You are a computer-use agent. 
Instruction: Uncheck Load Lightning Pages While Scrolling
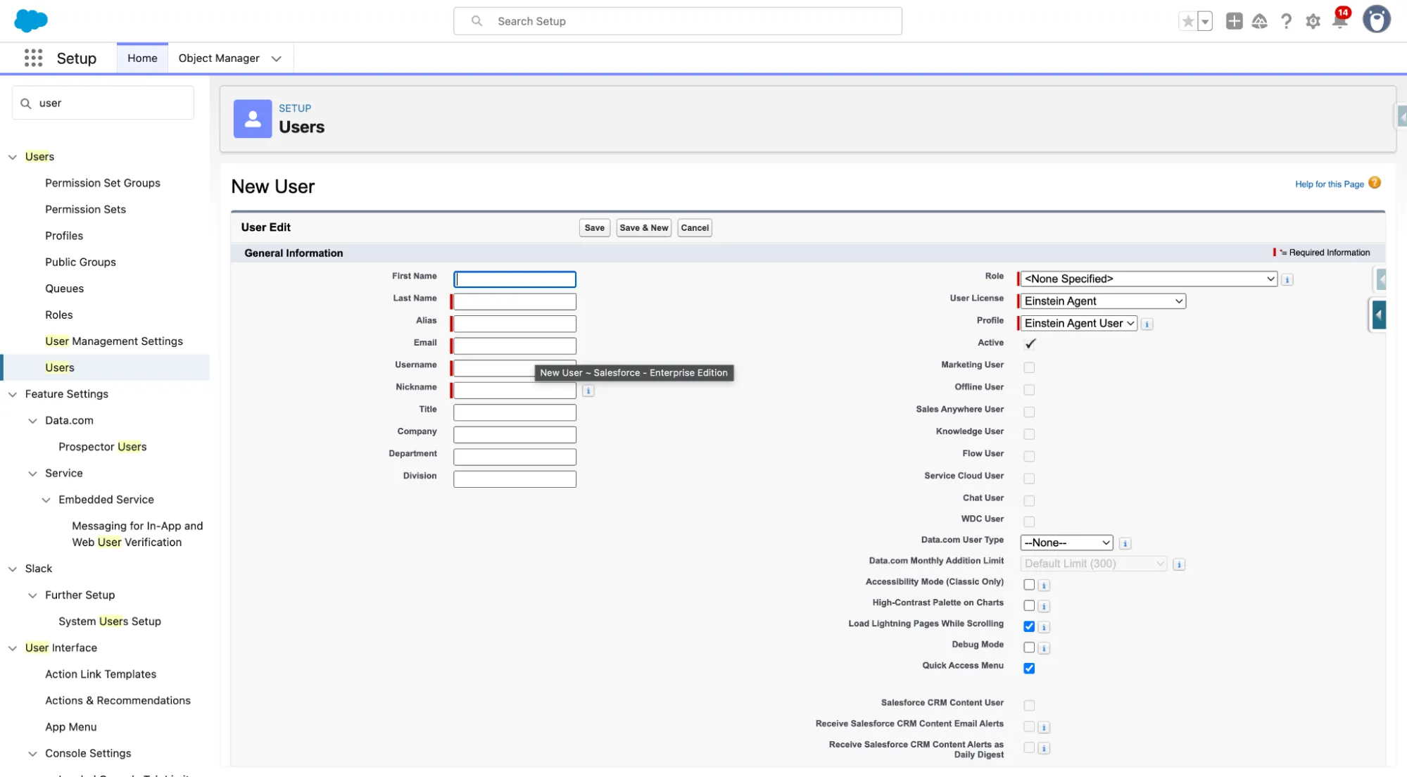pyautogui.click(x=1029, y=626)
